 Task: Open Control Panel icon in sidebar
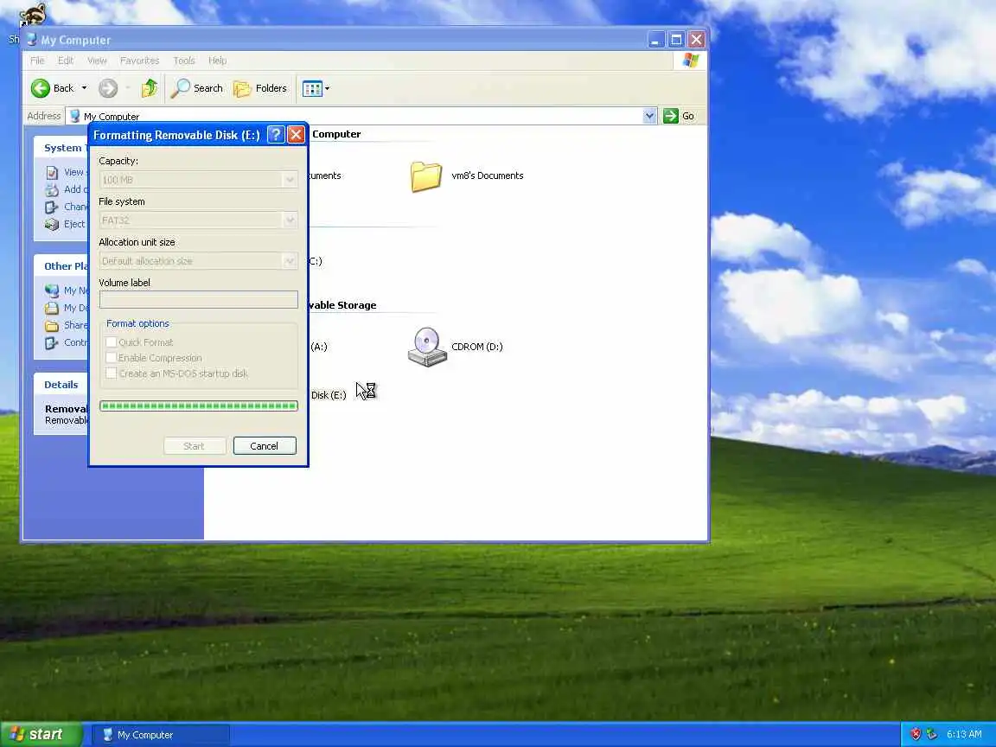coord(52,342)
